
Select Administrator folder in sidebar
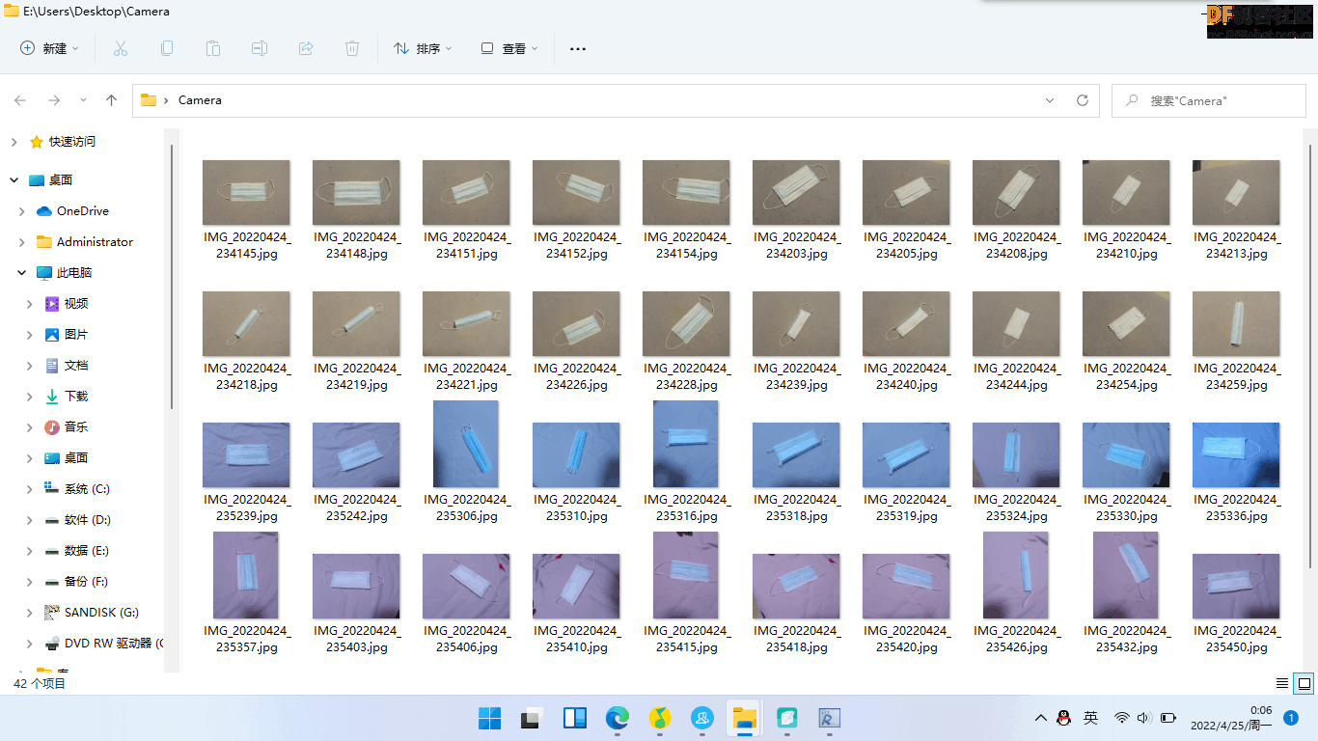[x=95, y=242]
